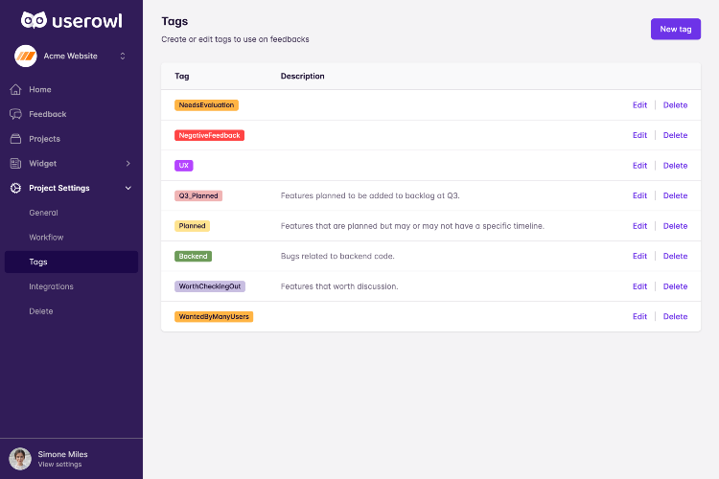This screenshot has width=719, height=479.
Task: Expand the Widget submenu chevron
Action: 128,163
